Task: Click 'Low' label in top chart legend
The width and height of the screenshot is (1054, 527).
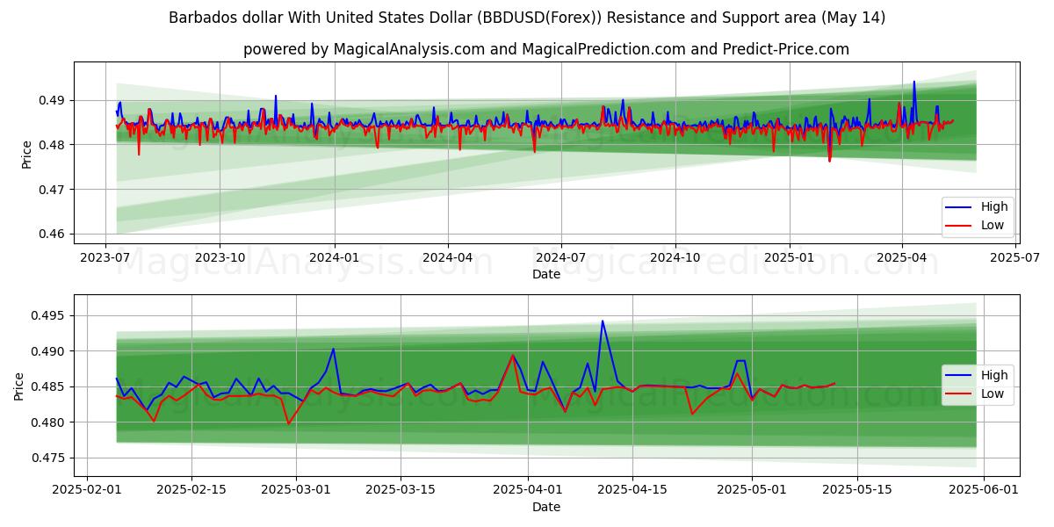Action: tap(993, 225)
